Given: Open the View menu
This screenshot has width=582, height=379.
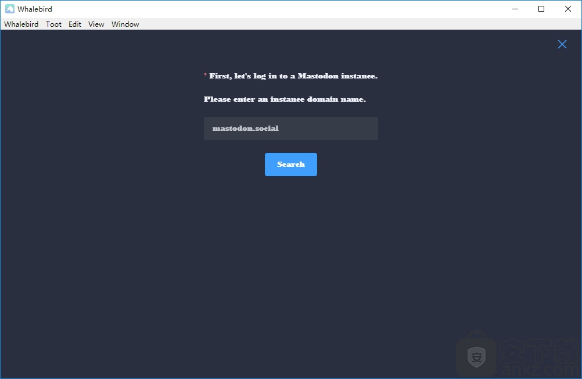Looking at the screenshot, I should (x=96, y=24).
